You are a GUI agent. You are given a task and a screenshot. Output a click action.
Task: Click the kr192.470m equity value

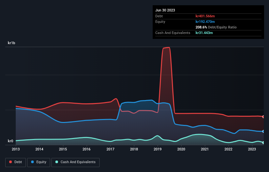pos(205,22)
